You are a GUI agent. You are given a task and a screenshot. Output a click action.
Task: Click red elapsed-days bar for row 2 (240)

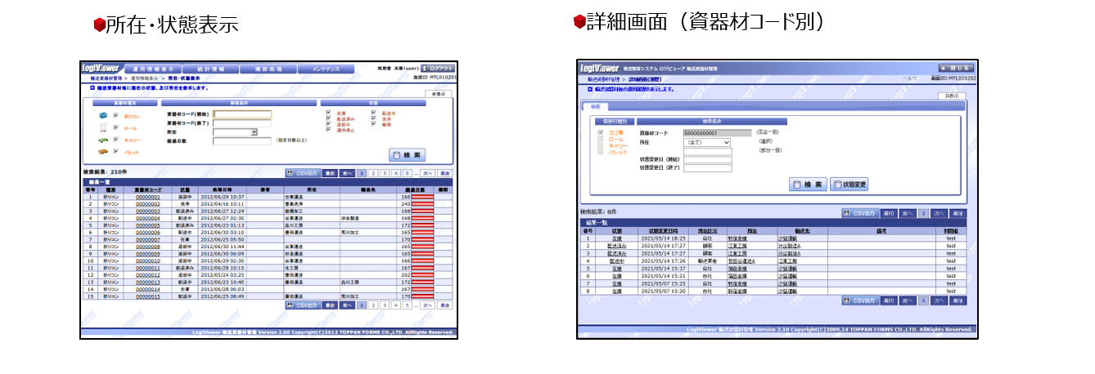421,204
